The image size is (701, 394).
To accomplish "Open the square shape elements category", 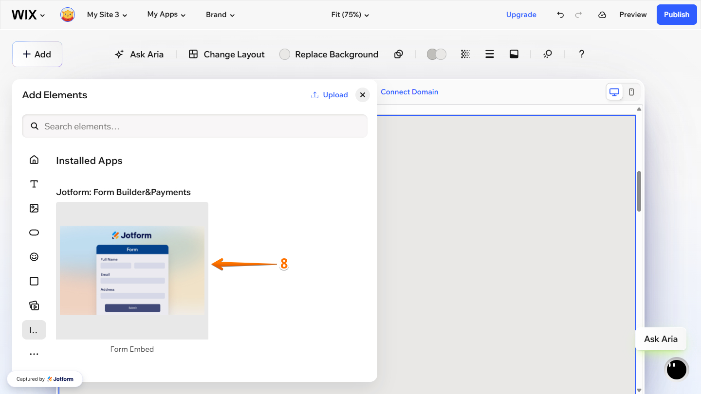I will pyautogui.click(x=34, y=281).
